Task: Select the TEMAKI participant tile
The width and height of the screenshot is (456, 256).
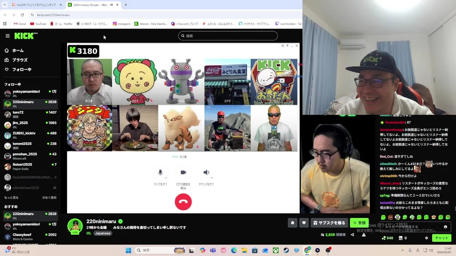Action: tap(274, 128)
